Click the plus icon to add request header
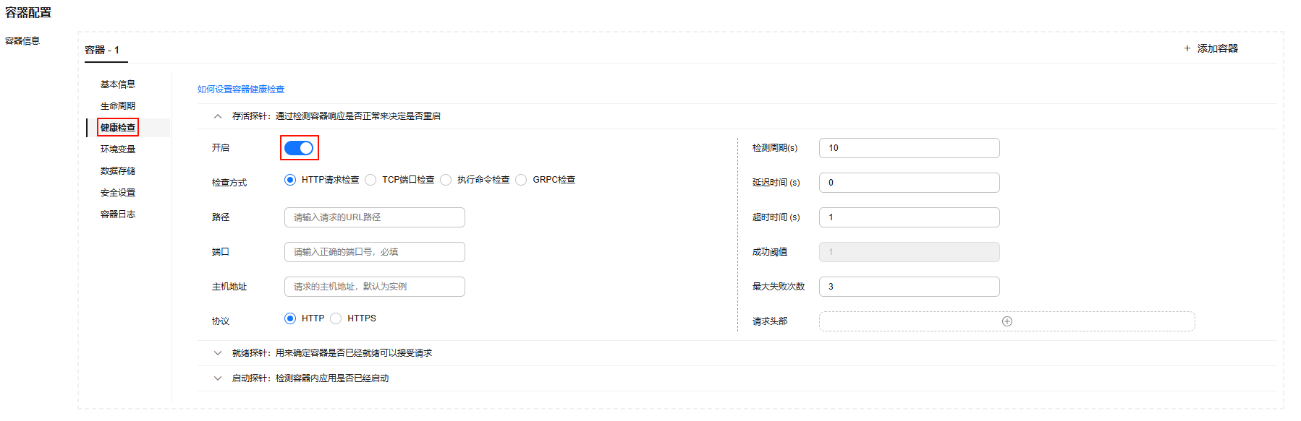Image resolution: width=1301 pixels, height=421 pixels. pyautogui.click(x=1007, y=321)
